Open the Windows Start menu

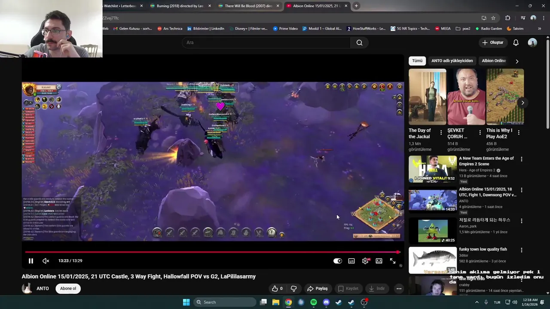coord(186,302)
